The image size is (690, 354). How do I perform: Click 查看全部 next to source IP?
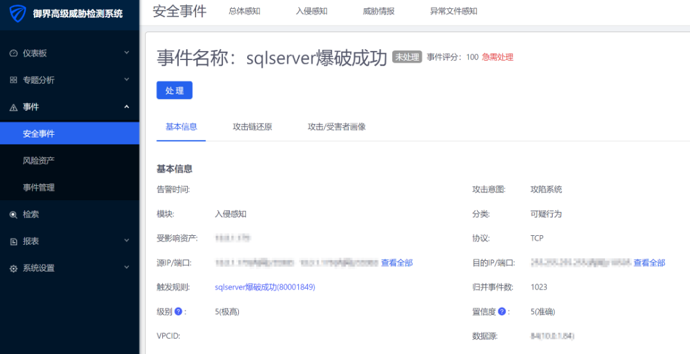(397, 263)
